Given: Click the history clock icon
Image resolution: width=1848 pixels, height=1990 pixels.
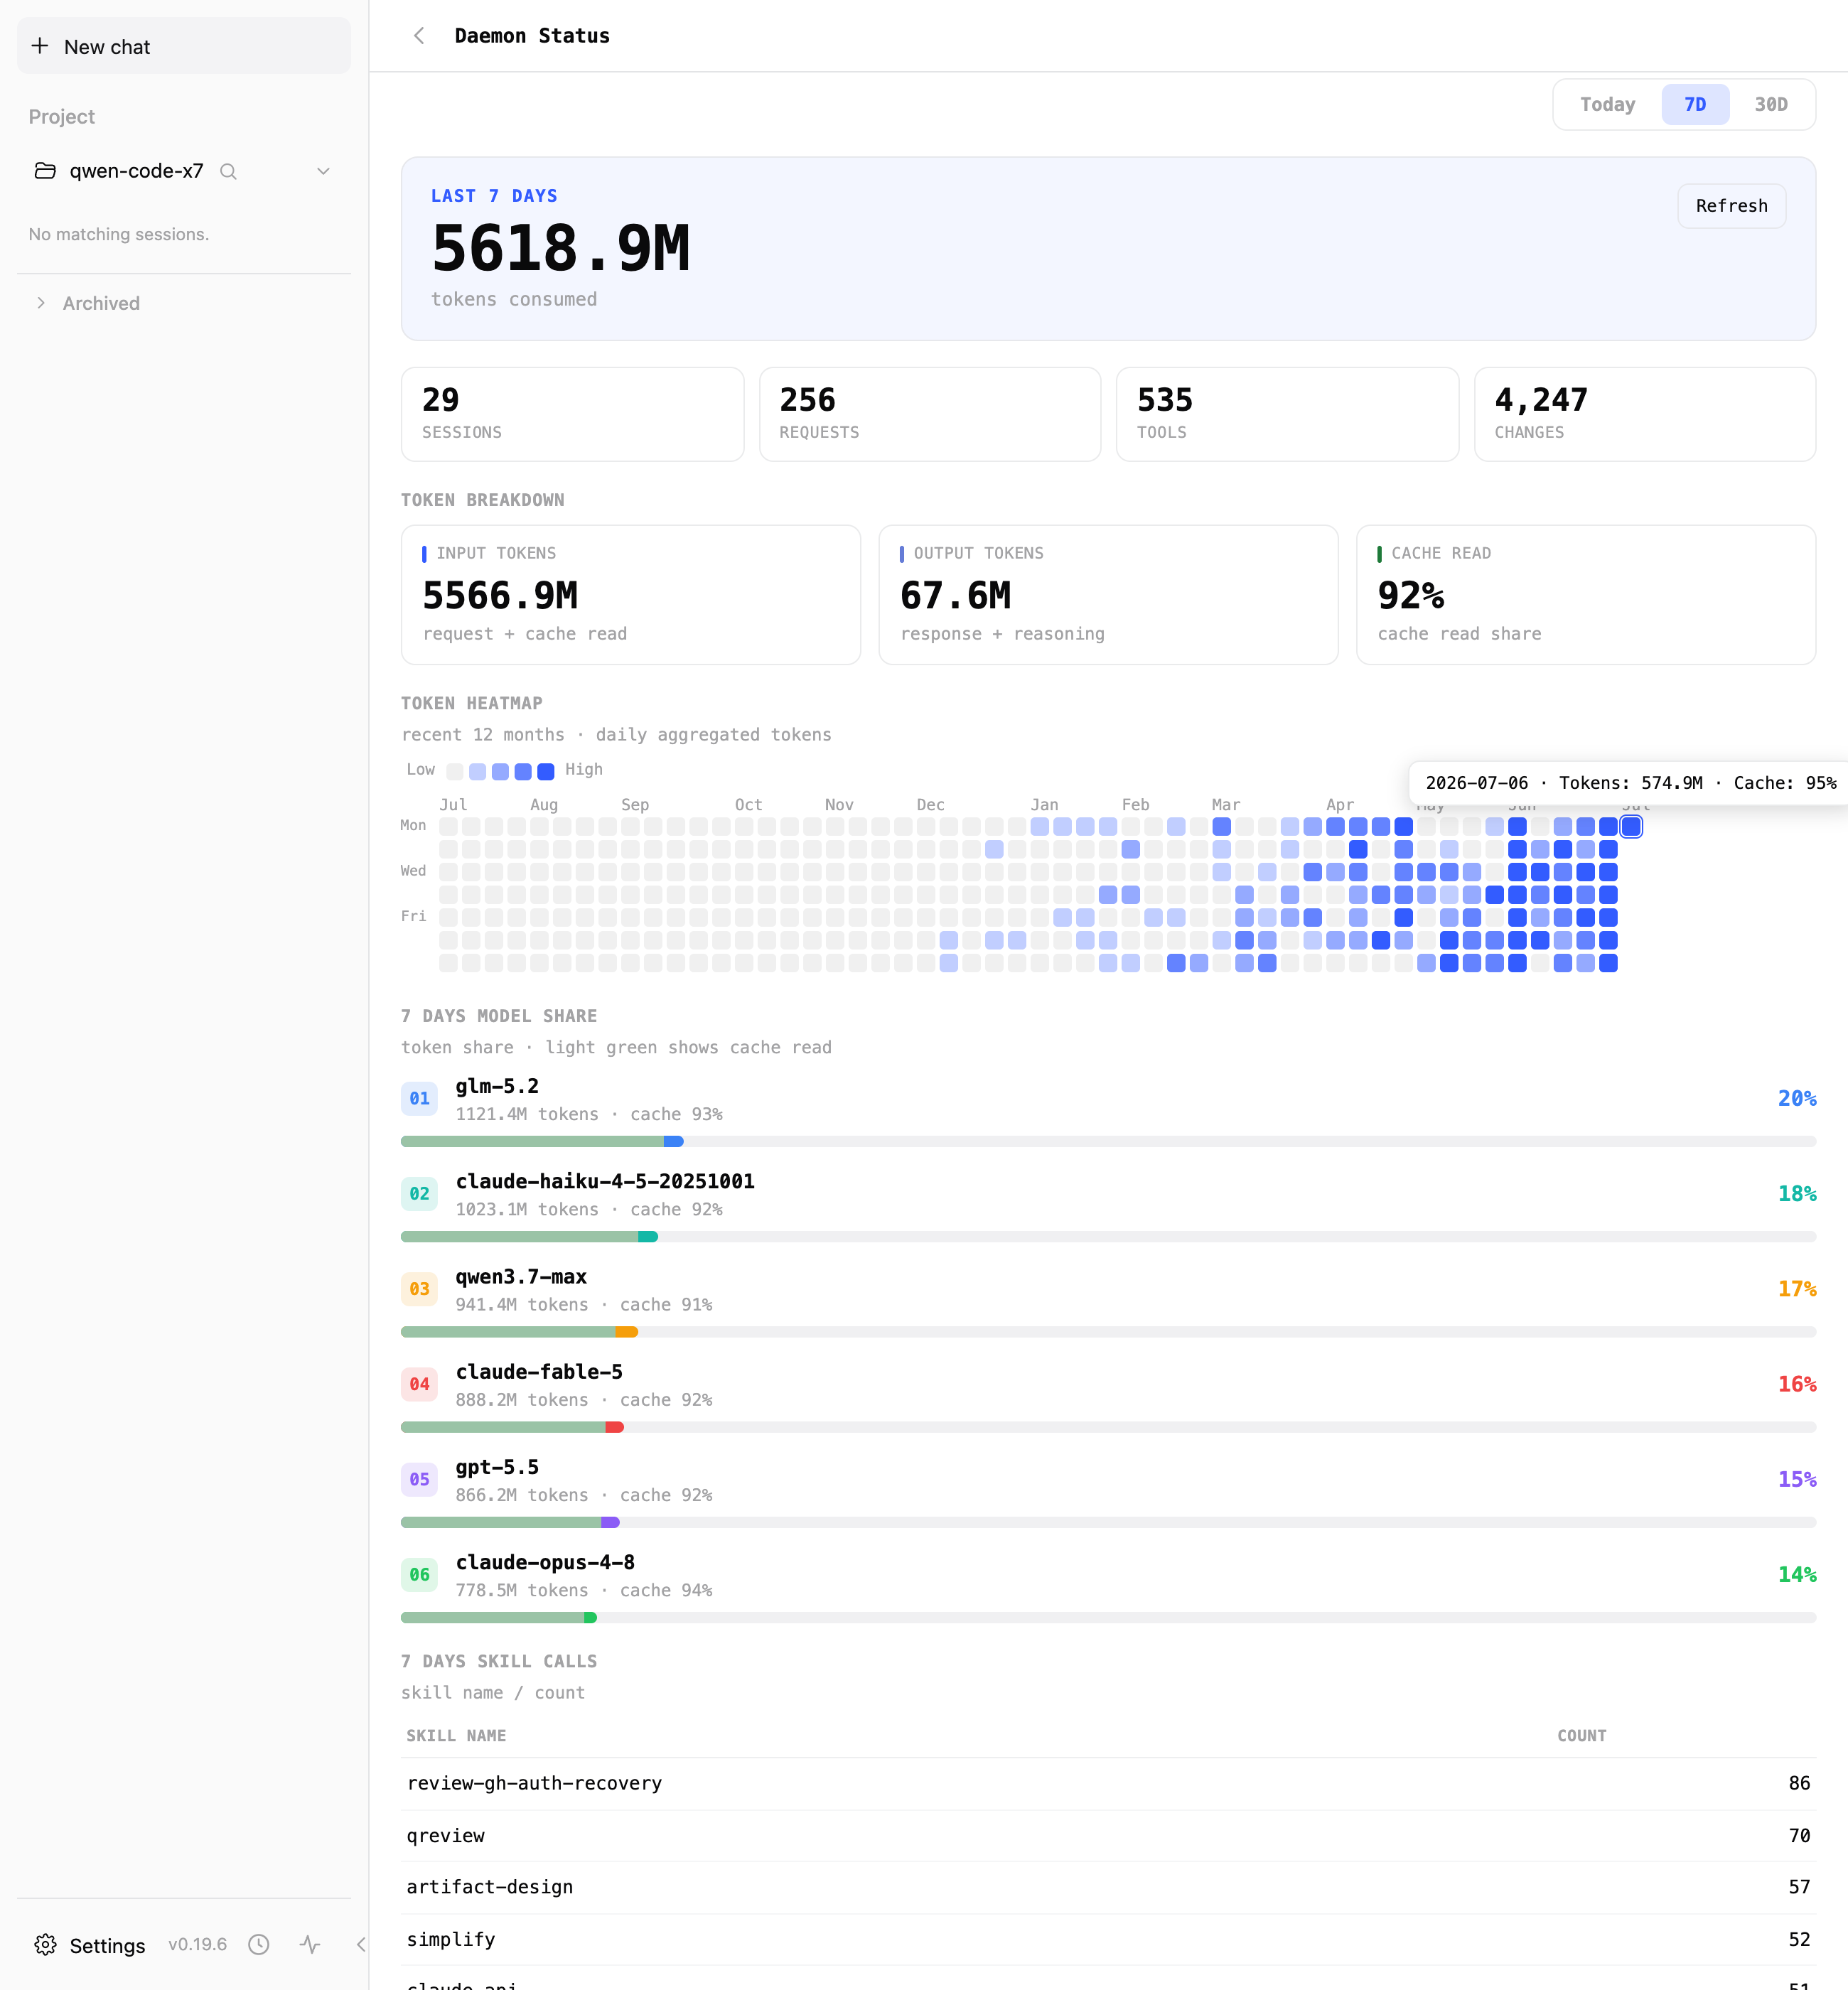Looking at the screenshot, I should point(259,1944).
